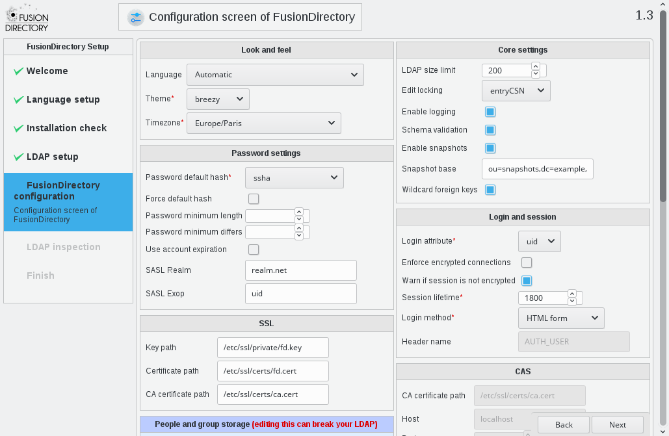Enable Use account expiration checkbox
The image size is (669, 436).
click(254, 250)
